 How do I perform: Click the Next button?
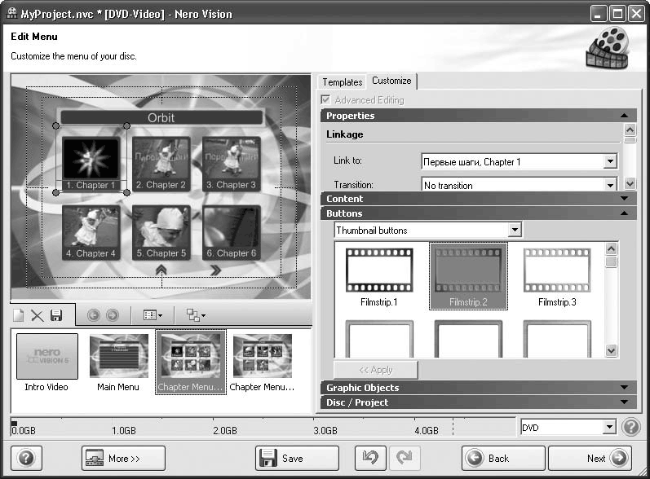pyautogui.click(x=590, y=458)
